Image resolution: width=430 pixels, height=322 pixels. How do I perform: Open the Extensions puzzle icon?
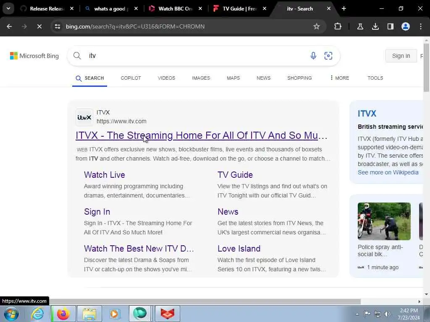pos(338,26)
